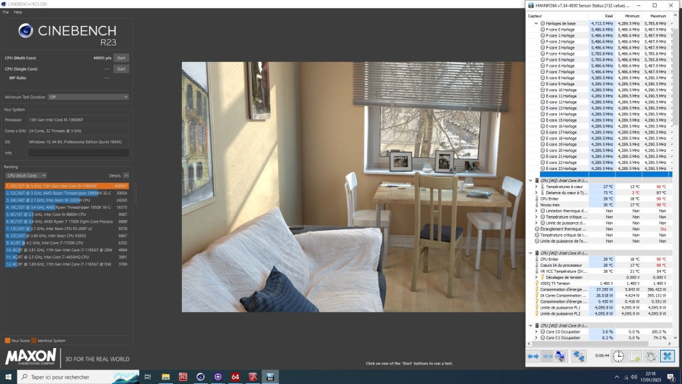Open the HWiNFO64 taskbar icon
Viewport: 682px width, 384px height.
tap(235, 377)
